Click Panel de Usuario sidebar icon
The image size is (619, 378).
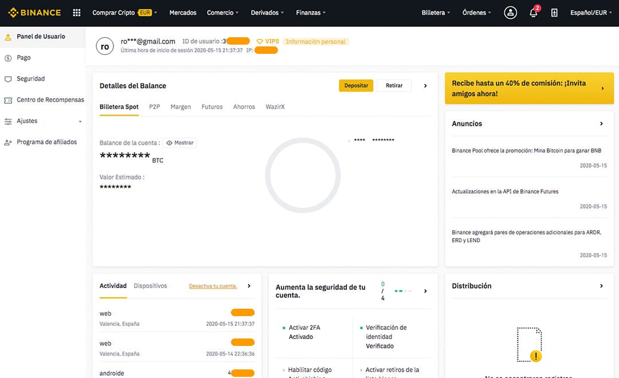tap(8, 37)
